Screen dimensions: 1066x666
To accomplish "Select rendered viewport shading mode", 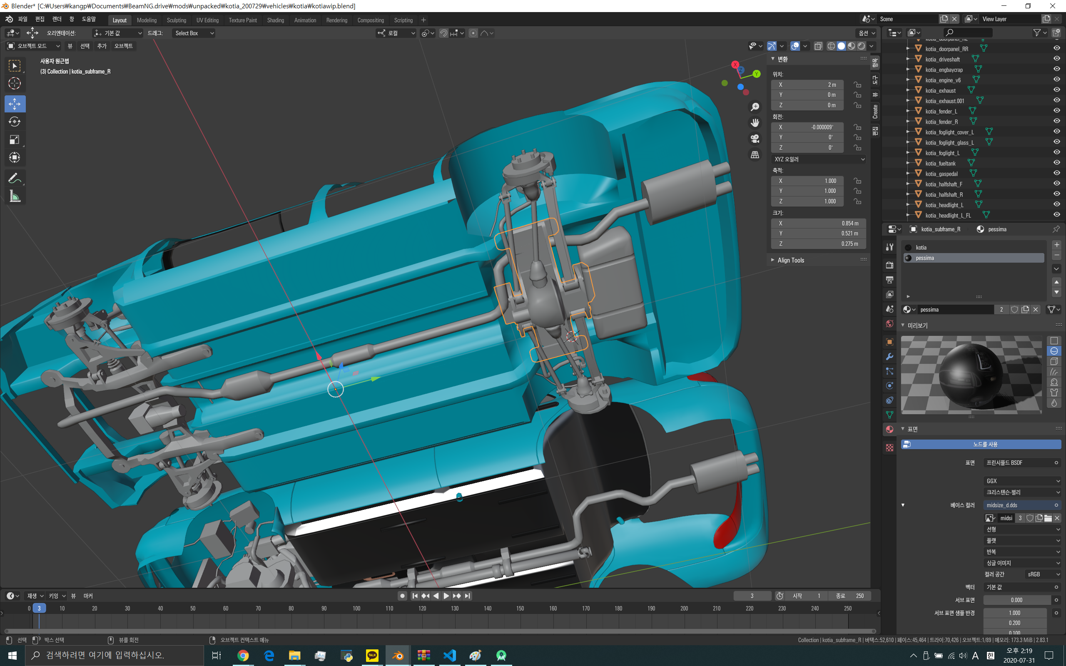I will 861,46.
